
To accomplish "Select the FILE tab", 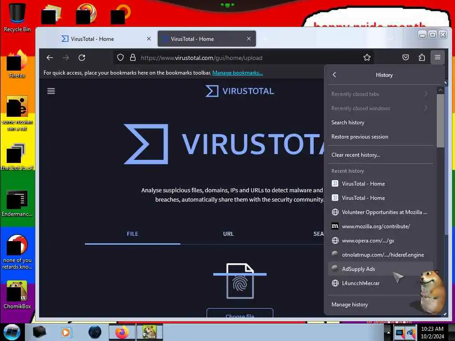I will pos(132,234).
